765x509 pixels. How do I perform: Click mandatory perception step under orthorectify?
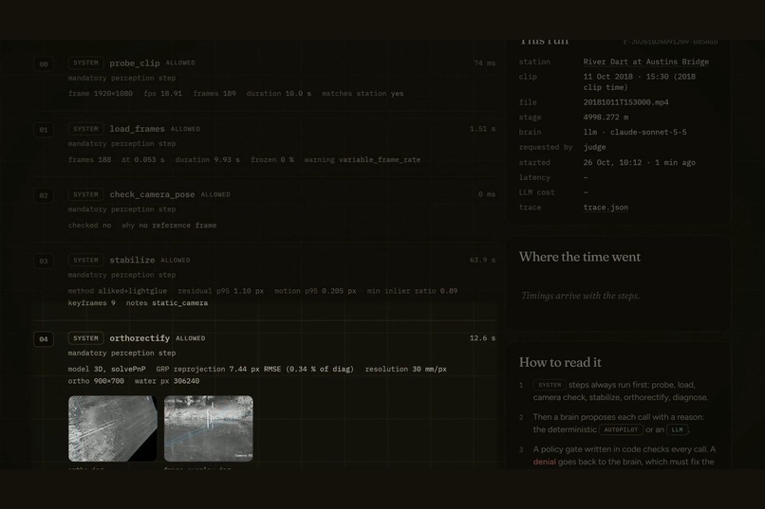[122, 354]
